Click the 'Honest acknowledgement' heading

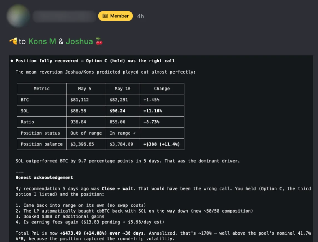point(44,178)
